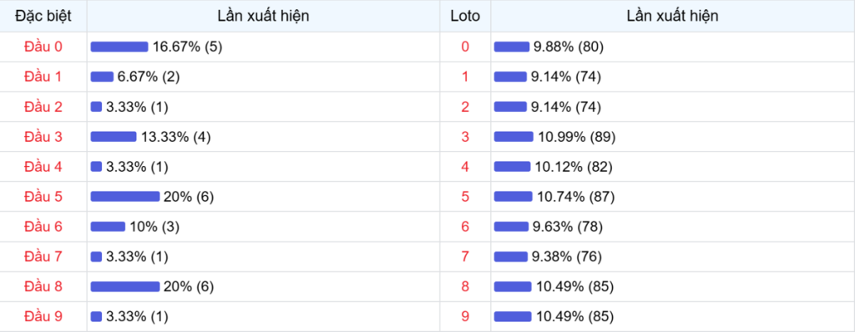Click the 16.67% (5) progress bar
The height and width of the screenshot is (332, 855).
click(x=119, y=47)
